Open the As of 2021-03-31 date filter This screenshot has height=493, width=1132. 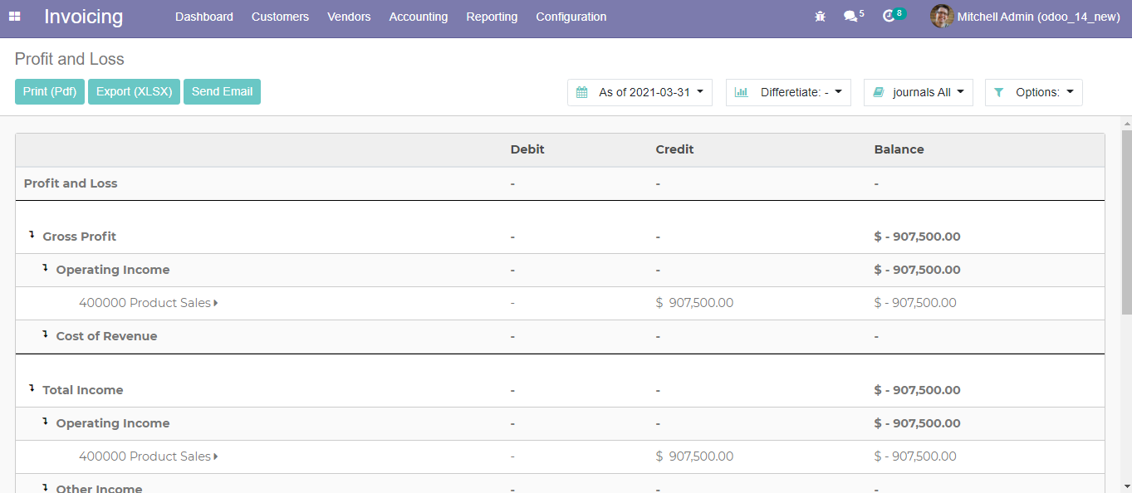pos(640,92)
